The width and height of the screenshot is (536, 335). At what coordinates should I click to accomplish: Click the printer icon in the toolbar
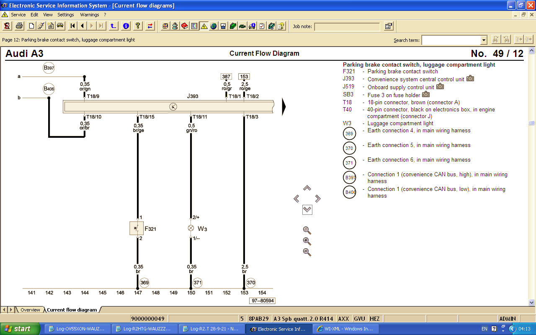pos(19,26)
